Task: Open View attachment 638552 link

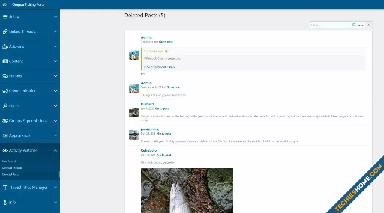Action: tap(160, 67)
